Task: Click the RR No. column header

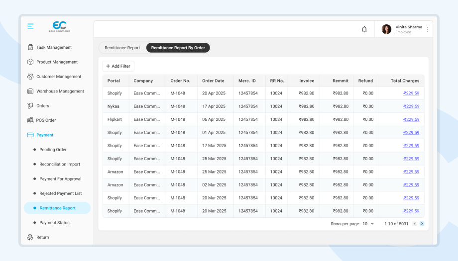Action: click(x=277, y=81)
